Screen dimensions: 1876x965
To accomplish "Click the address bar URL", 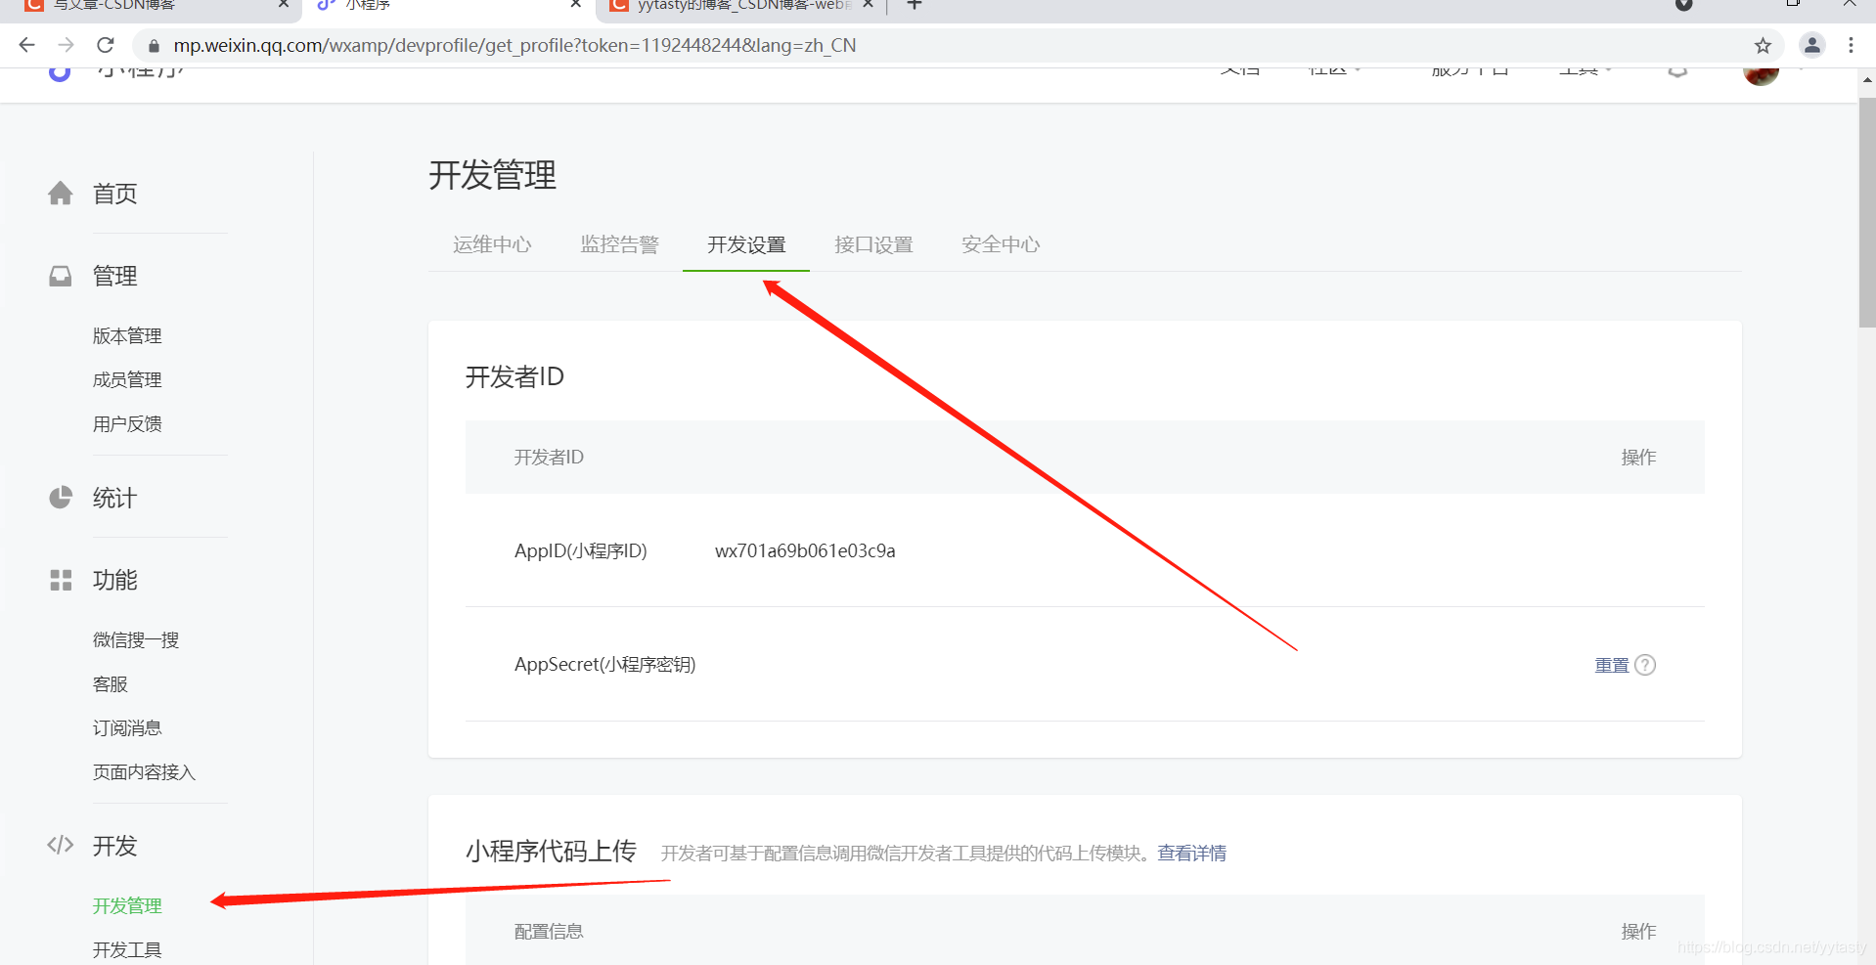I will click(x=514, y=45).
